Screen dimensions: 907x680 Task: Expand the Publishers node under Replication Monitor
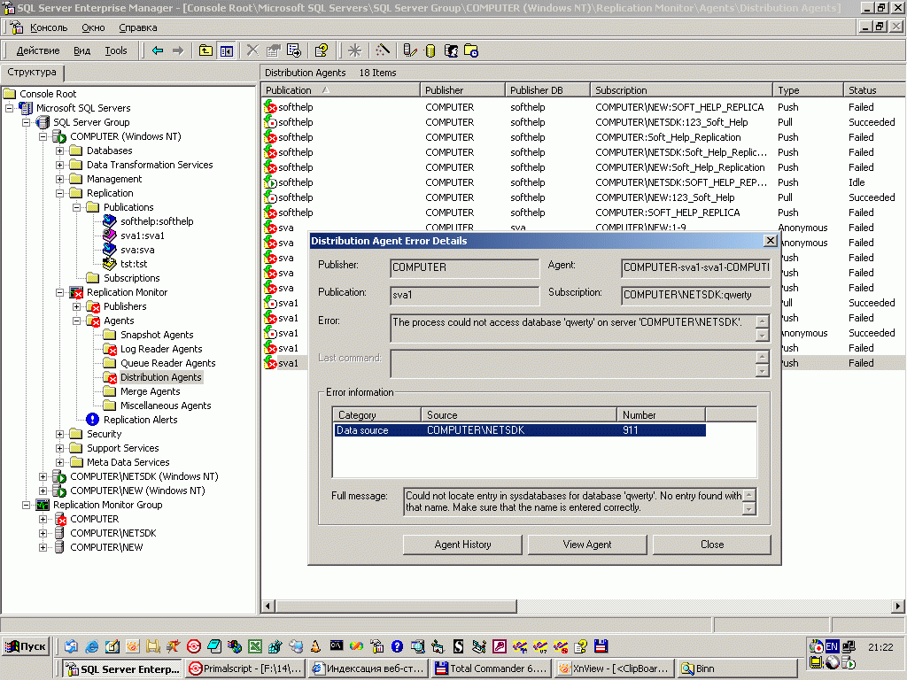pos(76,306)
